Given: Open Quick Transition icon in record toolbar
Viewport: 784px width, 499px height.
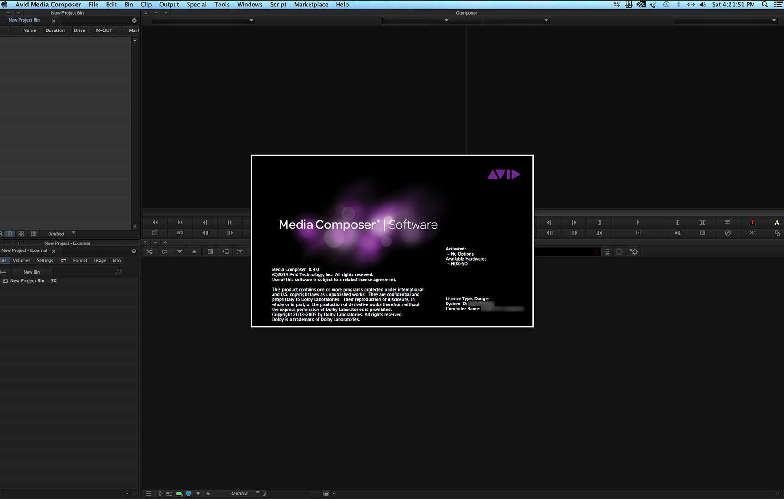Looking at the screenshot, I should pyautogui.click(x=702, y=233).
